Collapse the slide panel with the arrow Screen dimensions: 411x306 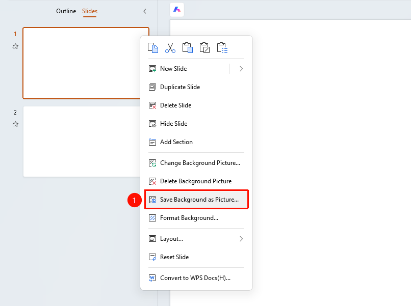[x=145, y=11]
